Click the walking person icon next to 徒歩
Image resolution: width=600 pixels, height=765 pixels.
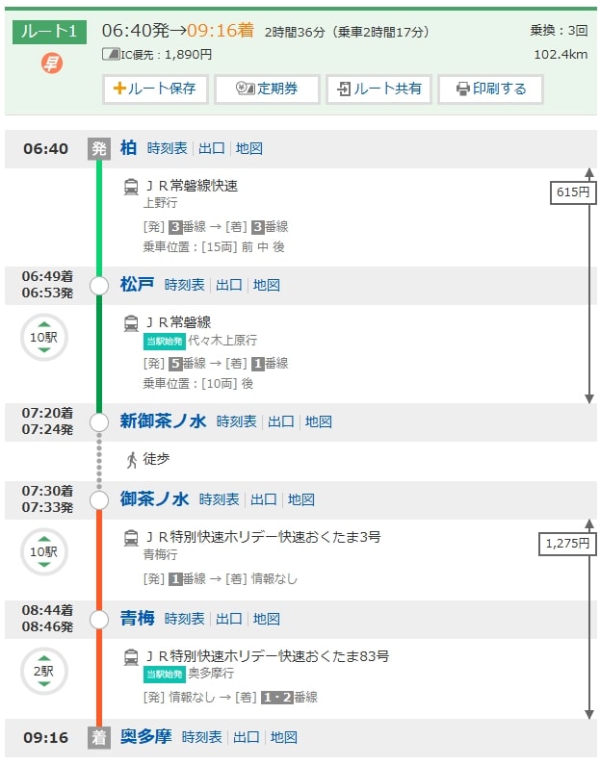(131, 459)
